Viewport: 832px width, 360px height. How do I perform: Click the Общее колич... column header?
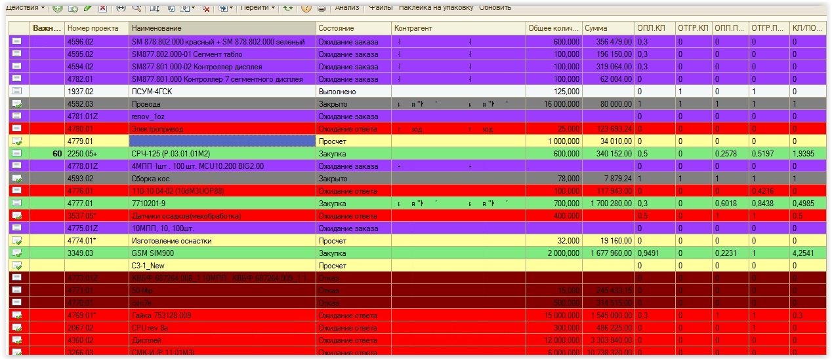(x=554, y=28)
